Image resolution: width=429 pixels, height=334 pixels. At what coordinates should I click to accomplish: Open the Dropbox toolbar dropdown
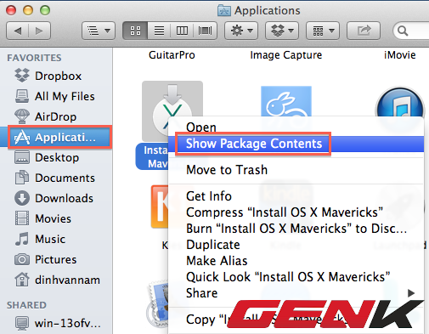(x=282, y=31)
